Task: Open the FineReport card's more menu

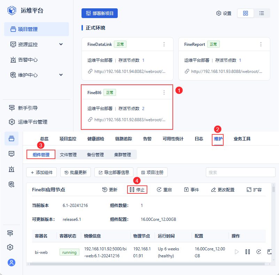Action: 261,44
